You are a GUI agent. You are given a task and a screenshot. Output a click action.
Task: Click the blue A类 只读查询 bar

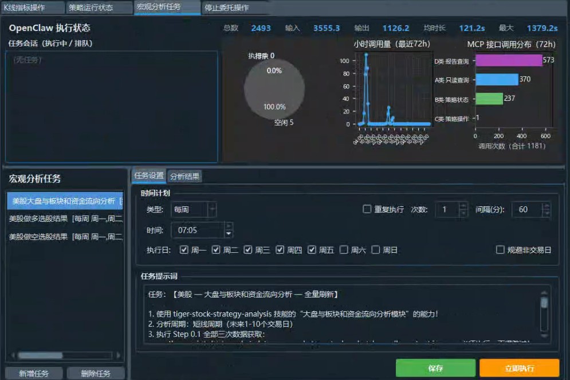(497, 79)
